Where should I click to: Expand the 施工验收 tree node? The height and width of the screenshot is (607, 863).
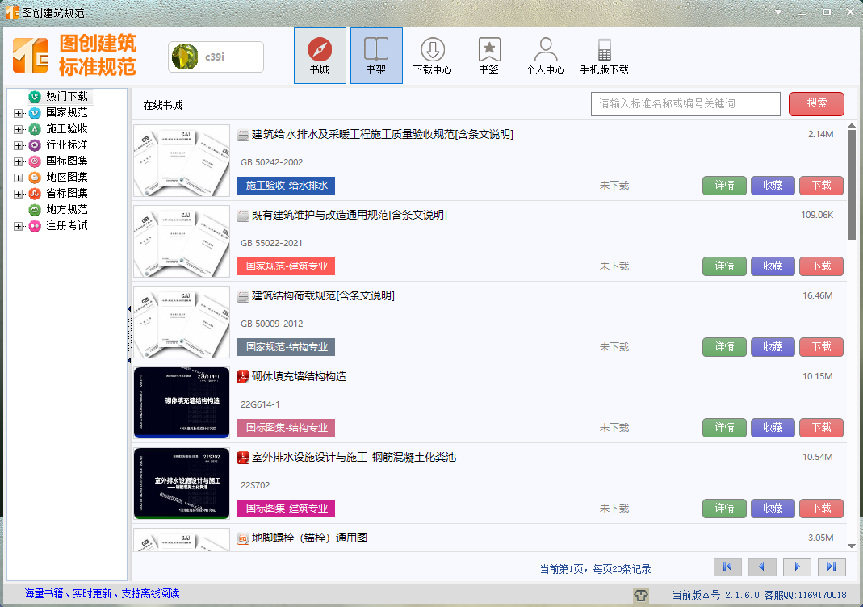(19, 129)
